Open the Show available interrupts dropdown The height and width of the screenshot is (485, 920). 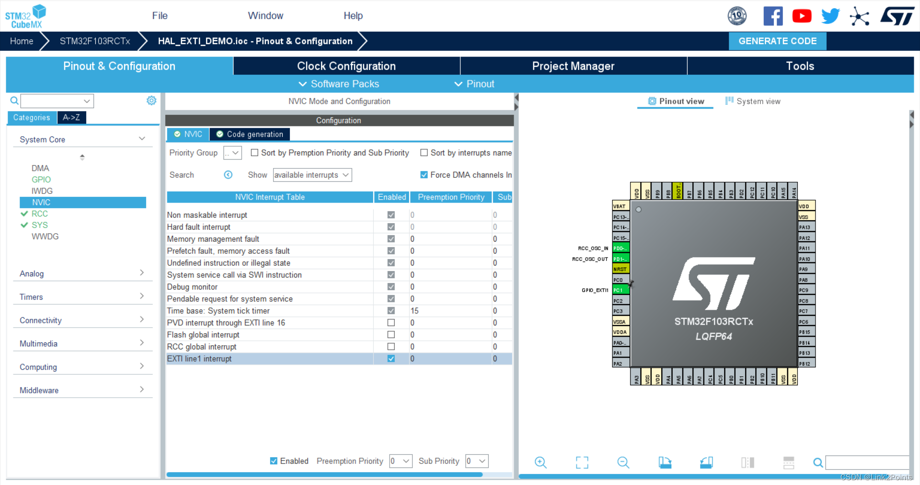(x=312, y=175)
